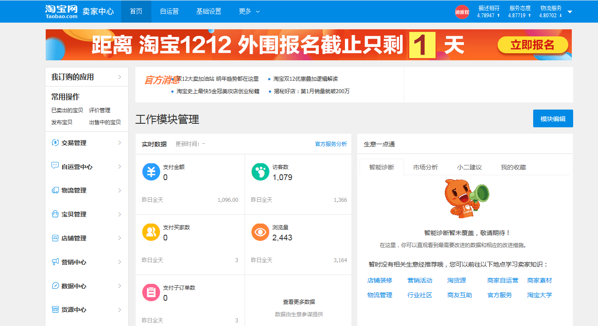Expand the 宝贝管理 arrow

(x=119, y=214)
